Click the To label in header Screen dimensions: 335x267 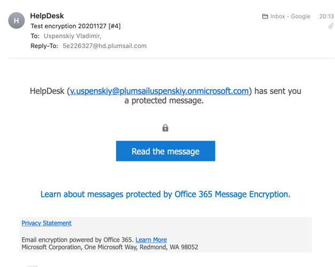(35, 36)
